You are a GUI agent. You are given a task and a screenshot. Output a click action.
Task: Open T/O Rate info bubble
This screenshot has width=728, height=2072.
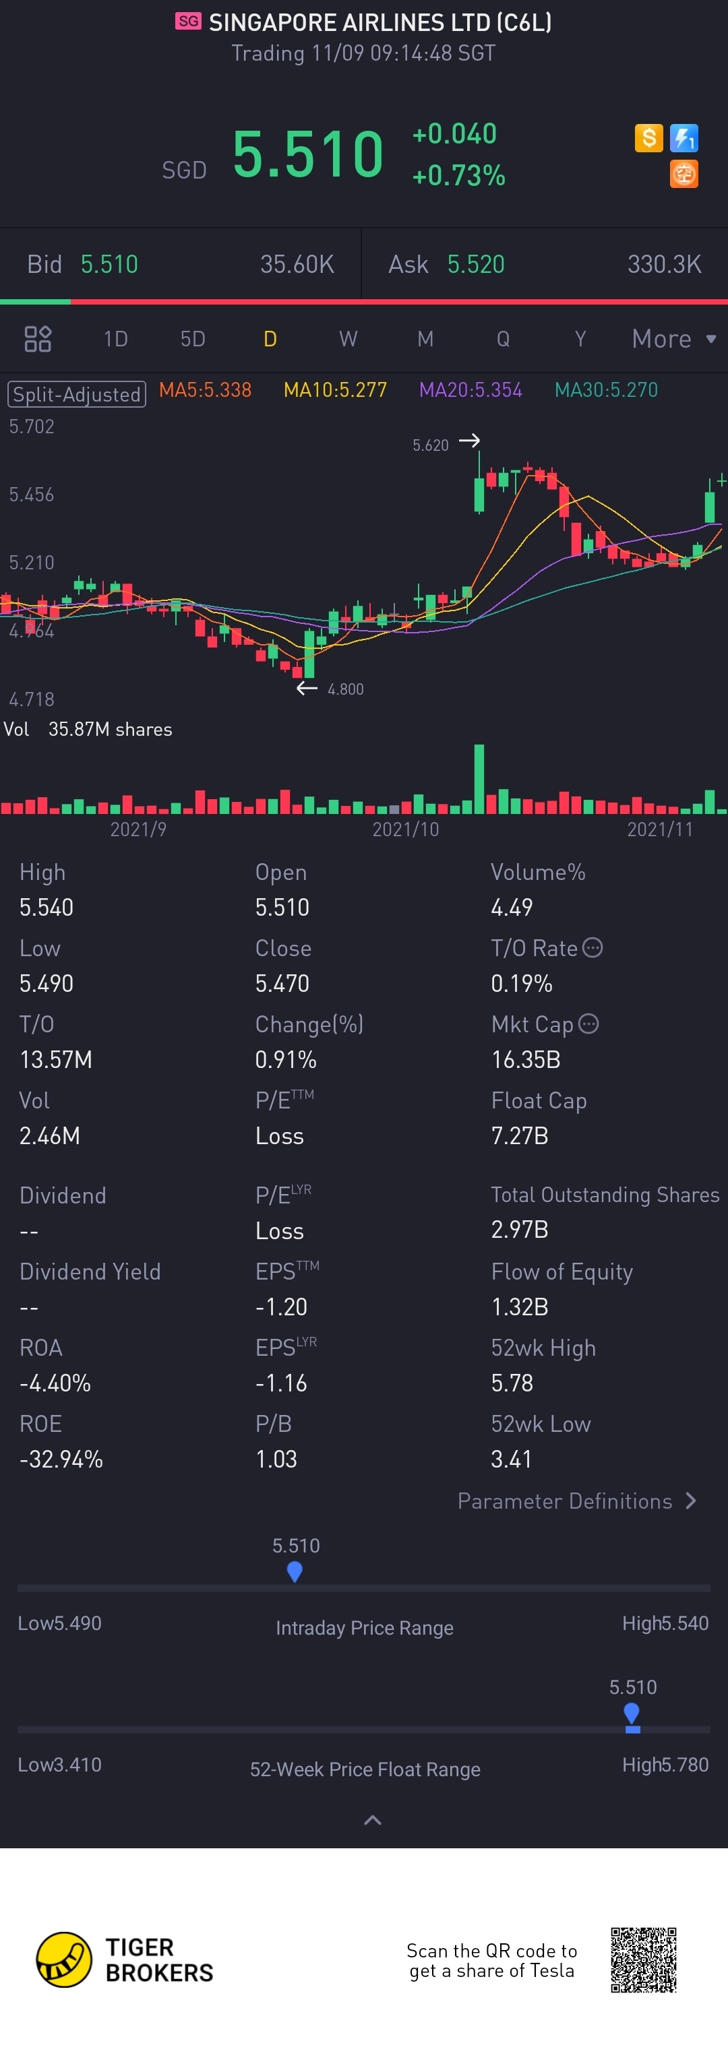(x=592, y=947)
